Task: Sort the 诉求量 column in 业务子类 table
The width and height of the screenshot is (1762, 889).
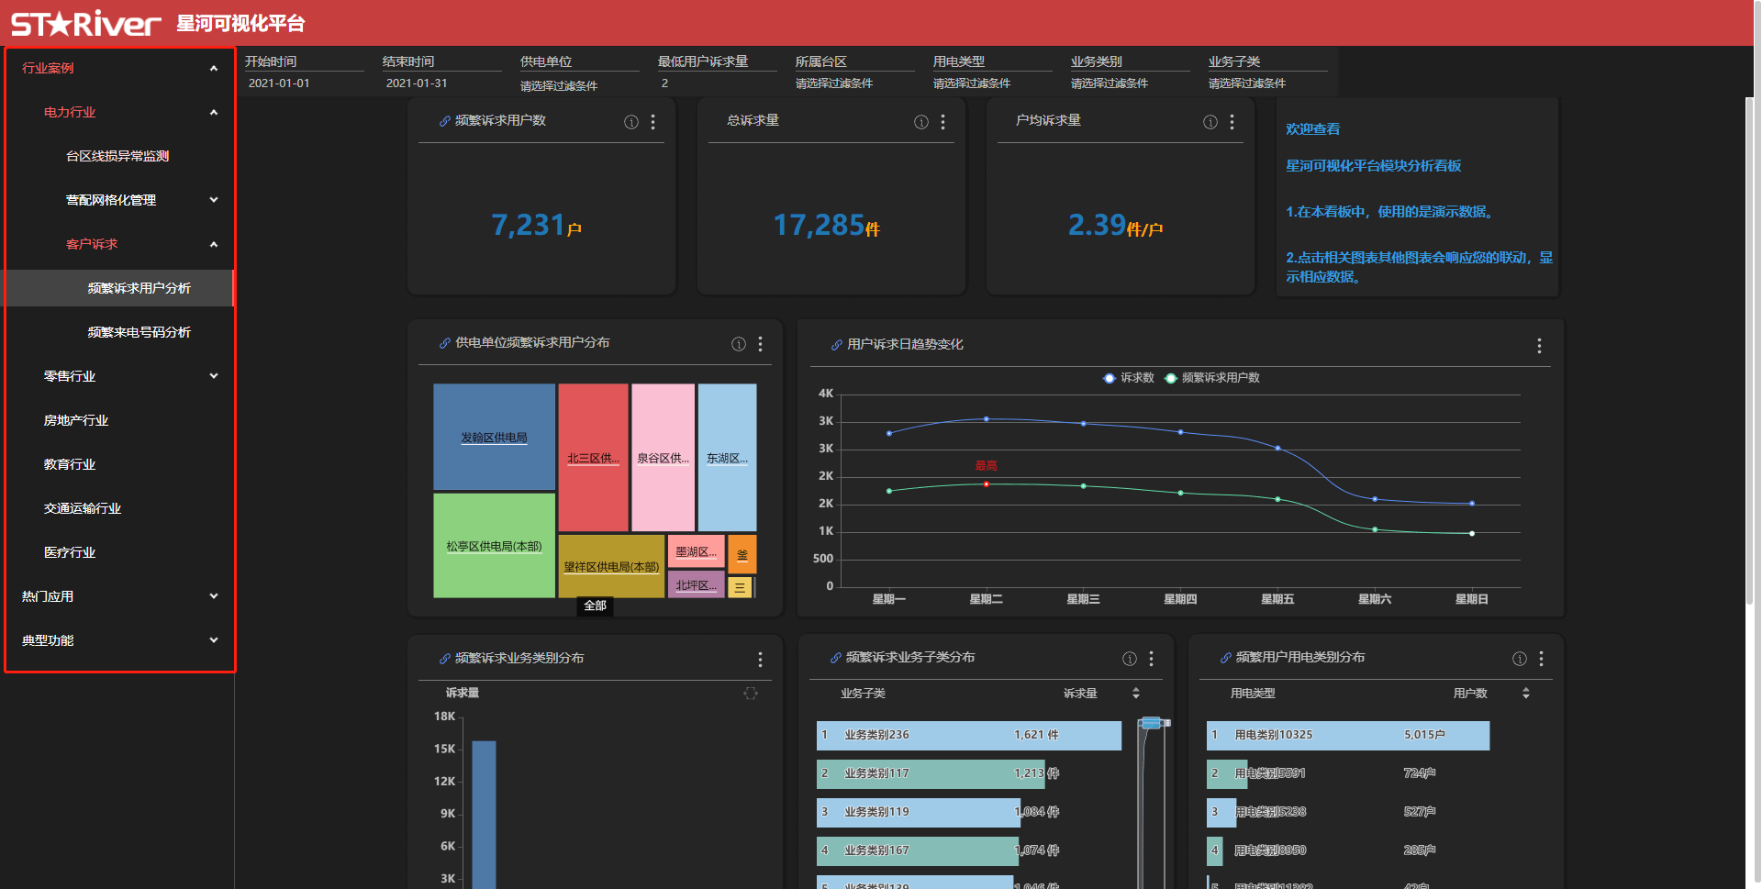Action: tap(1136, 694)
